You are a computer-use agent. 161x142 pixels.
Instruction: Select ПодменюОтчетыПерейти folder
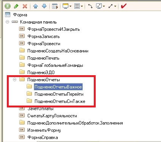(x=59, y=94)
